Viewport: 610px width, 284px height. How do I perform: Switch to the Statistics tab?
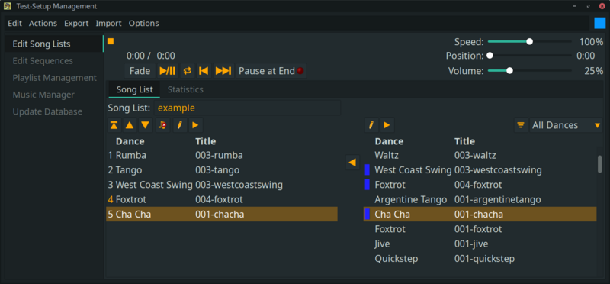[185, 89]
